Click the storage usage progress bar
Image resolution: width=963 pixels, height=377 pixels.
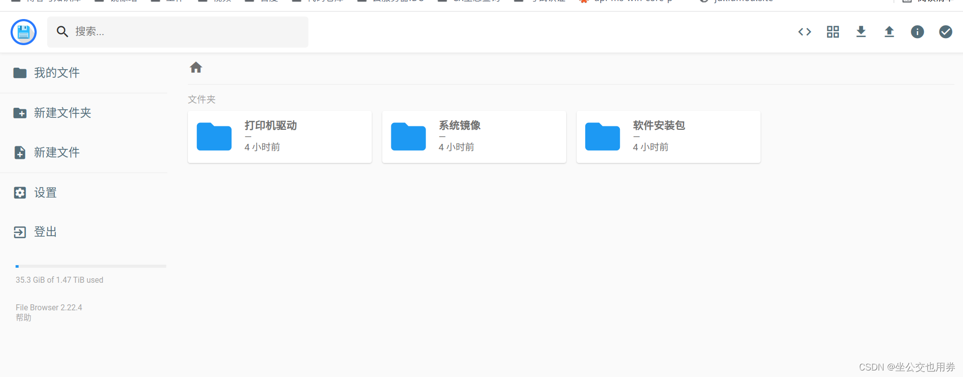click(91, 266)
